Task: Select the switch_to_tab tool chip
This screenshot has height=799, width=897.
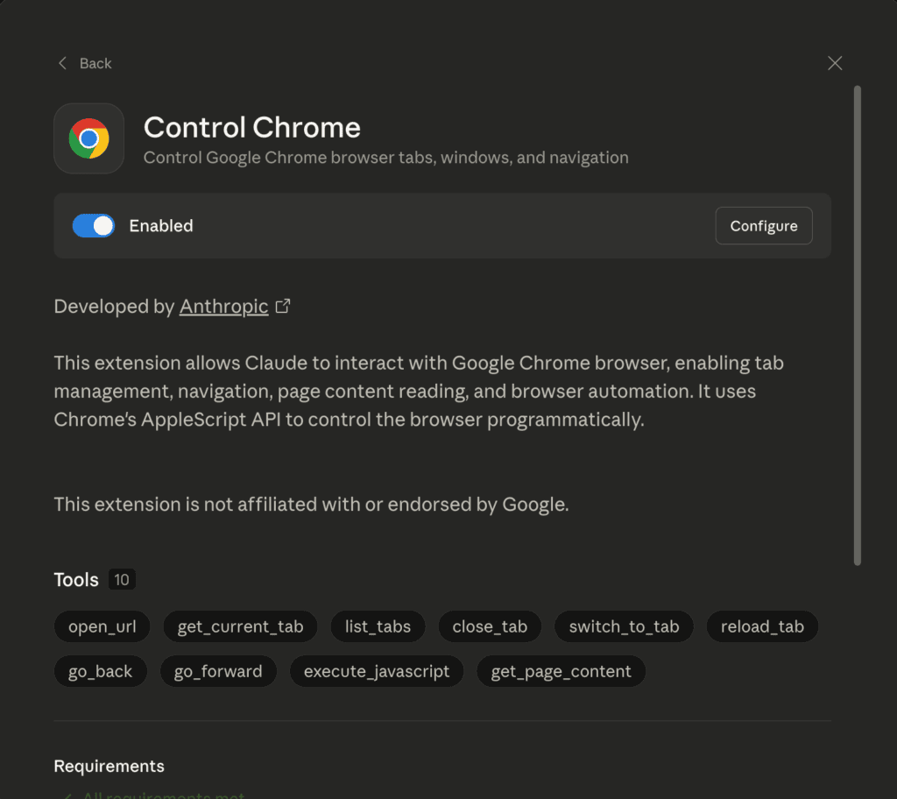Action: (x=624, y=626)
